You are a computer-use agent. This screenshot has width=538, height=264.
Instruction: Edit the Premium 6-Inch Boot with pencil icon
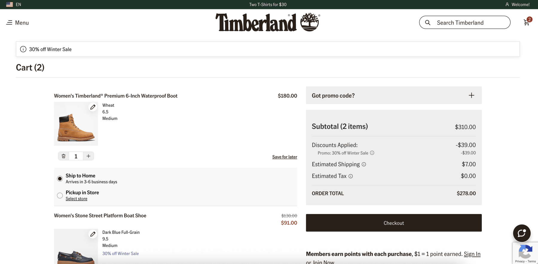click(x=93, y=107)
